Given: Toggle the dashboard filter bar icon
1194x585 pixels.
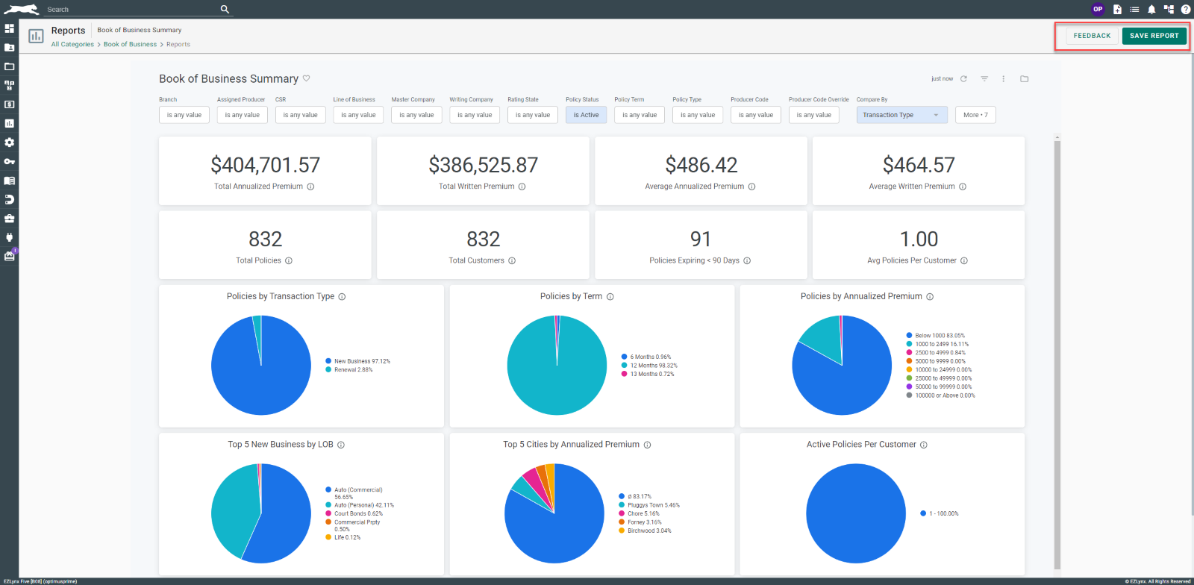Looking at the screenshot, I should click(984, 78).
